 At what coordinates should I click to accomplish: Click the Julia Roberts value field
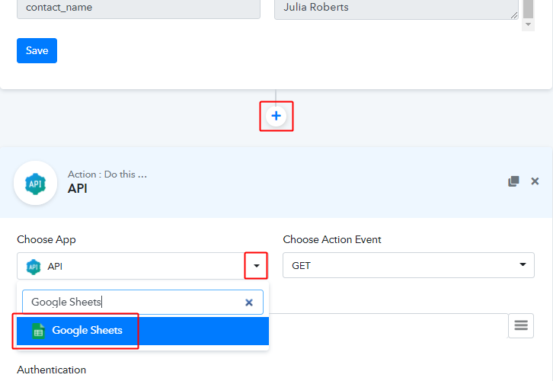396,8
